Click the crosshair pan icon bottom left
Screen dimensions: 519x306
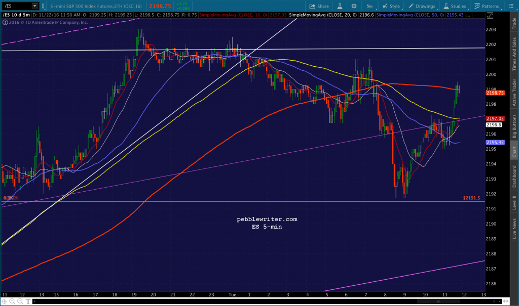click(x=4, y=301)
